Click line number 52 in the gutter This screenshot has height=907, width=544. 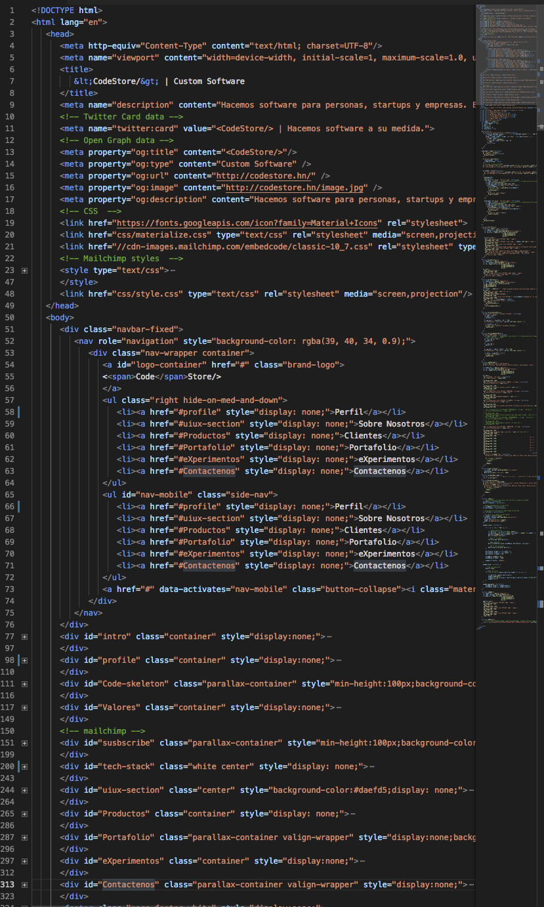[x=9, y=341]
